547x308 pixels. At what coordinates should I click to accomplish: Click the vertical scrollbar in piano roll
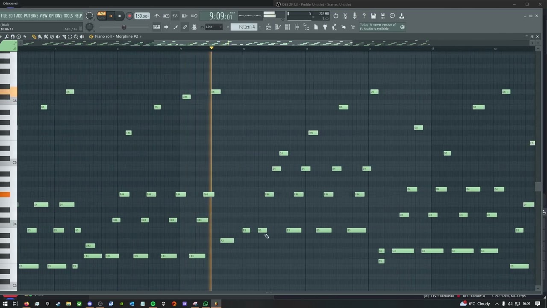coord(538,187)
